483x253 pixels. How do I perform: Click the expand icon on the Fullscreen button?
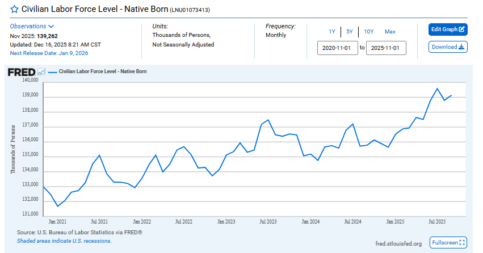click(461, 243)
